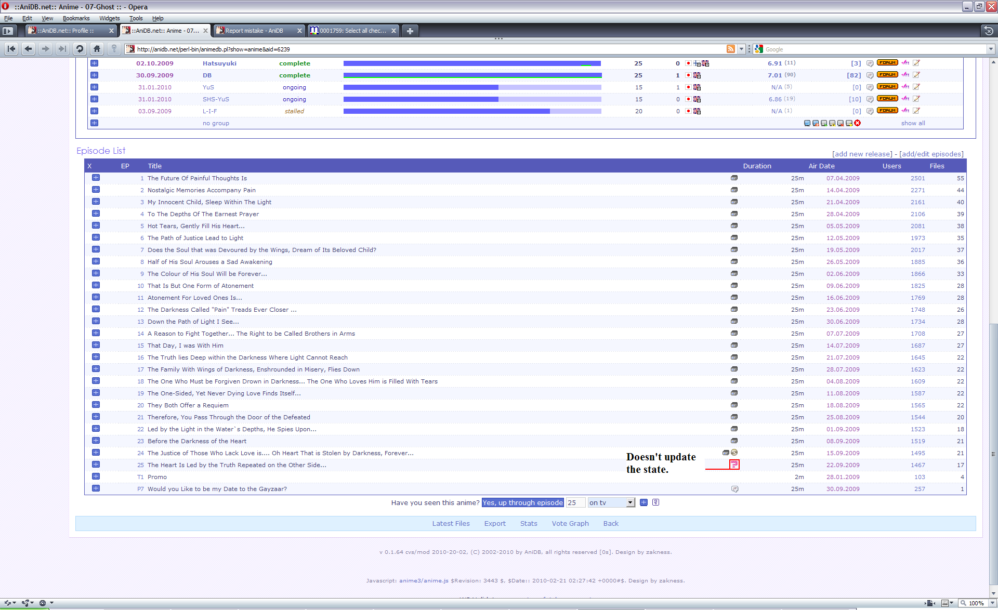The width and height of the screenshot is (998, 610).
Task: Click vote icon in DB group row
Action: pos(905,75)
